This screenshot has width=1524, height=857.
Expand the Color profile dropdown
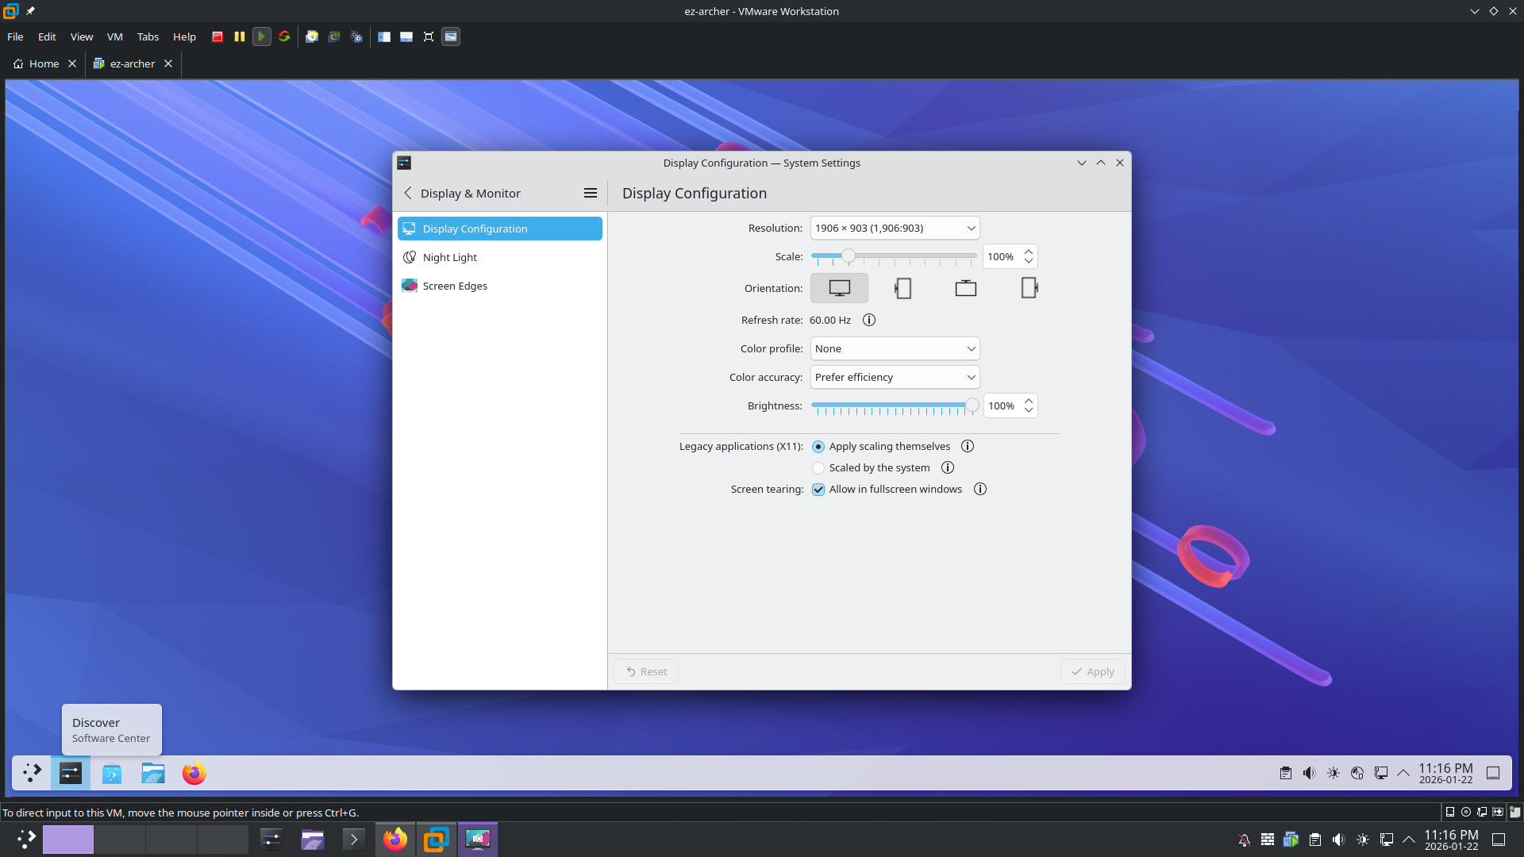click(x=895, y=348)
